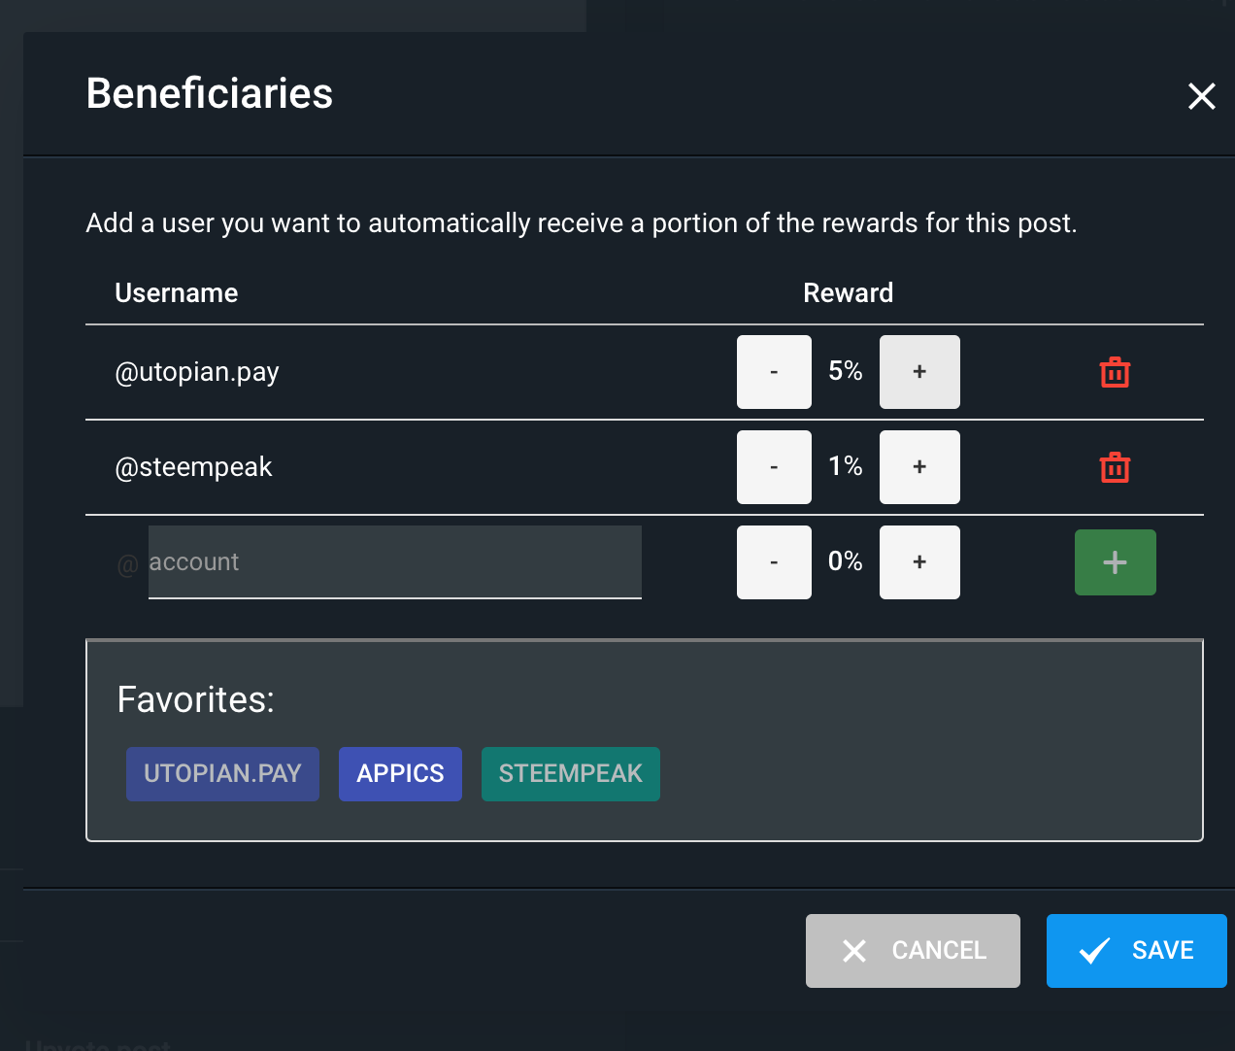The image size is (1235, 1051).
Task: Increase reward percentage for @utopian.pay
Action: pyautogui.click(x=919, y=372)
